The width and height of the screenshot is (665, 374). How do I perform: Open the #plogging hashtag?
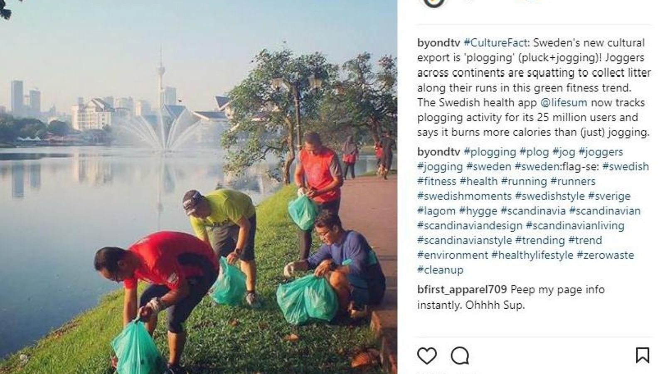[x=490, y=152]
